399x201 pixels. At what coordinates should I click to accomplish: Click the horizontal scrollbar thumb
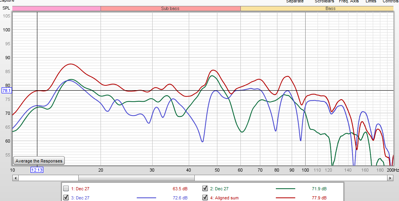tap(136, 178)
